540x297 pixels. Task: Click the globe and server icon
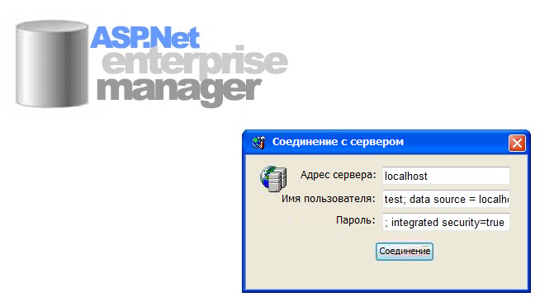click(x=273, y=179)
